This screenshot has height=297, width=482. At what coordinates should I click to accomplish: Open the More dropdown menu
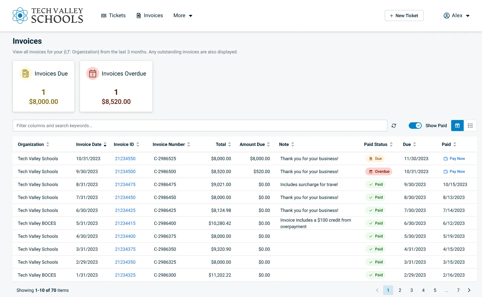tap(183, 16)
